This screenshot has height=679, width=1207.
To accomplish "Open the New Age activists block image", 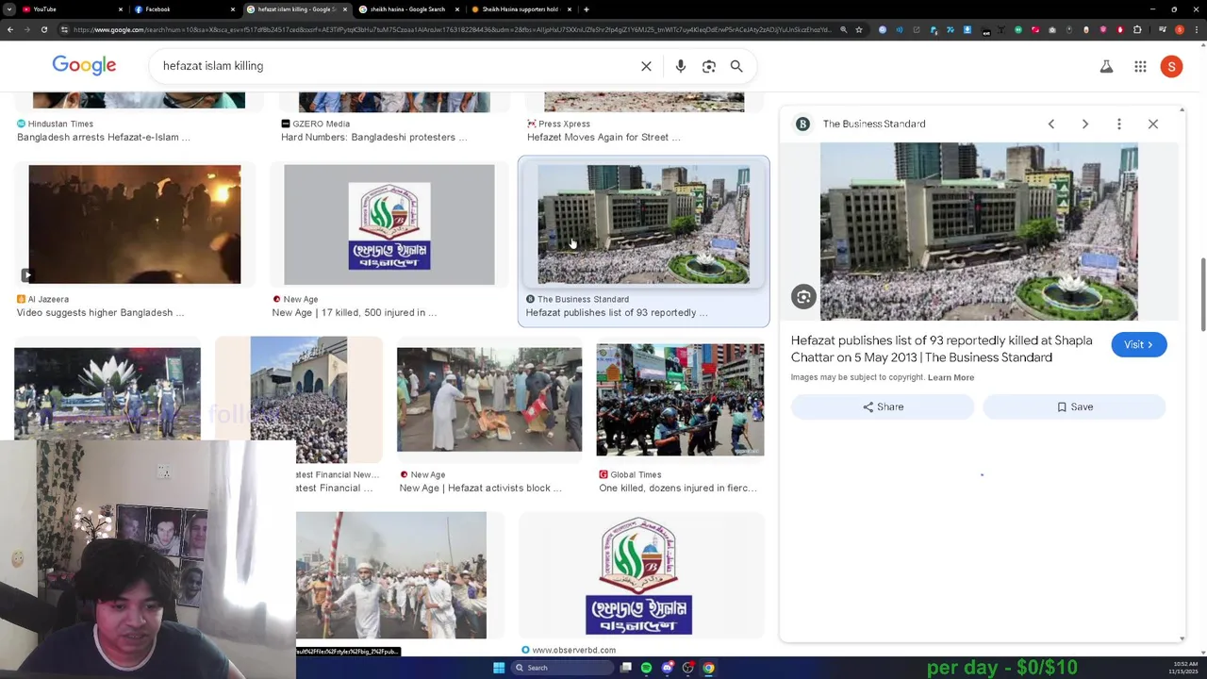I will [x=489, y=400].
